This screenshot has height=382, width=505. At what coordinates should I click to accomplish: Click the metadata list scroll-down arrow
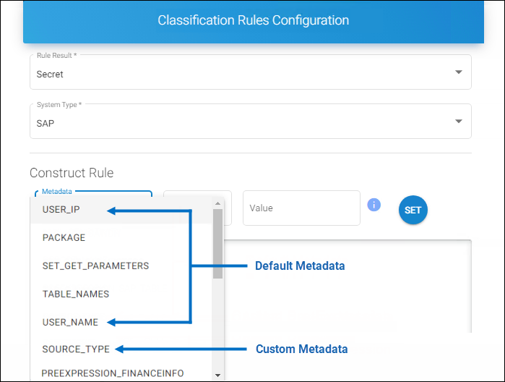(x=217, y=375)
